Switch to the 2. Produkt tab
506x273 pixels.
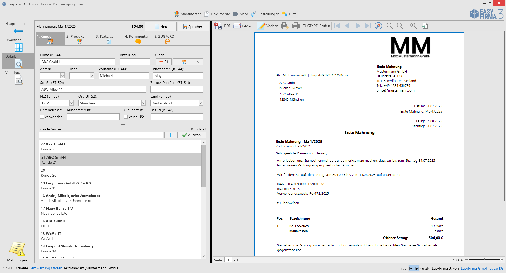[x=79, y=39]
